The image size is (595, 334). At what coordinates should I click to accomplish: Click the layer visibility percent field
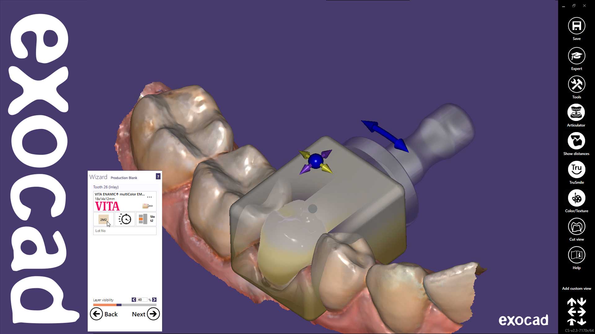click(142, 300)
